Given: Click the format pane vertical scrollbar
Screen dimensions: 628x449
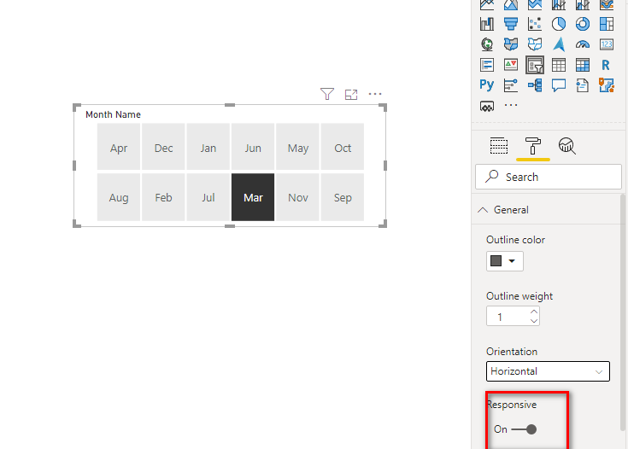Looking at the screenshot, I should (623, 312).
